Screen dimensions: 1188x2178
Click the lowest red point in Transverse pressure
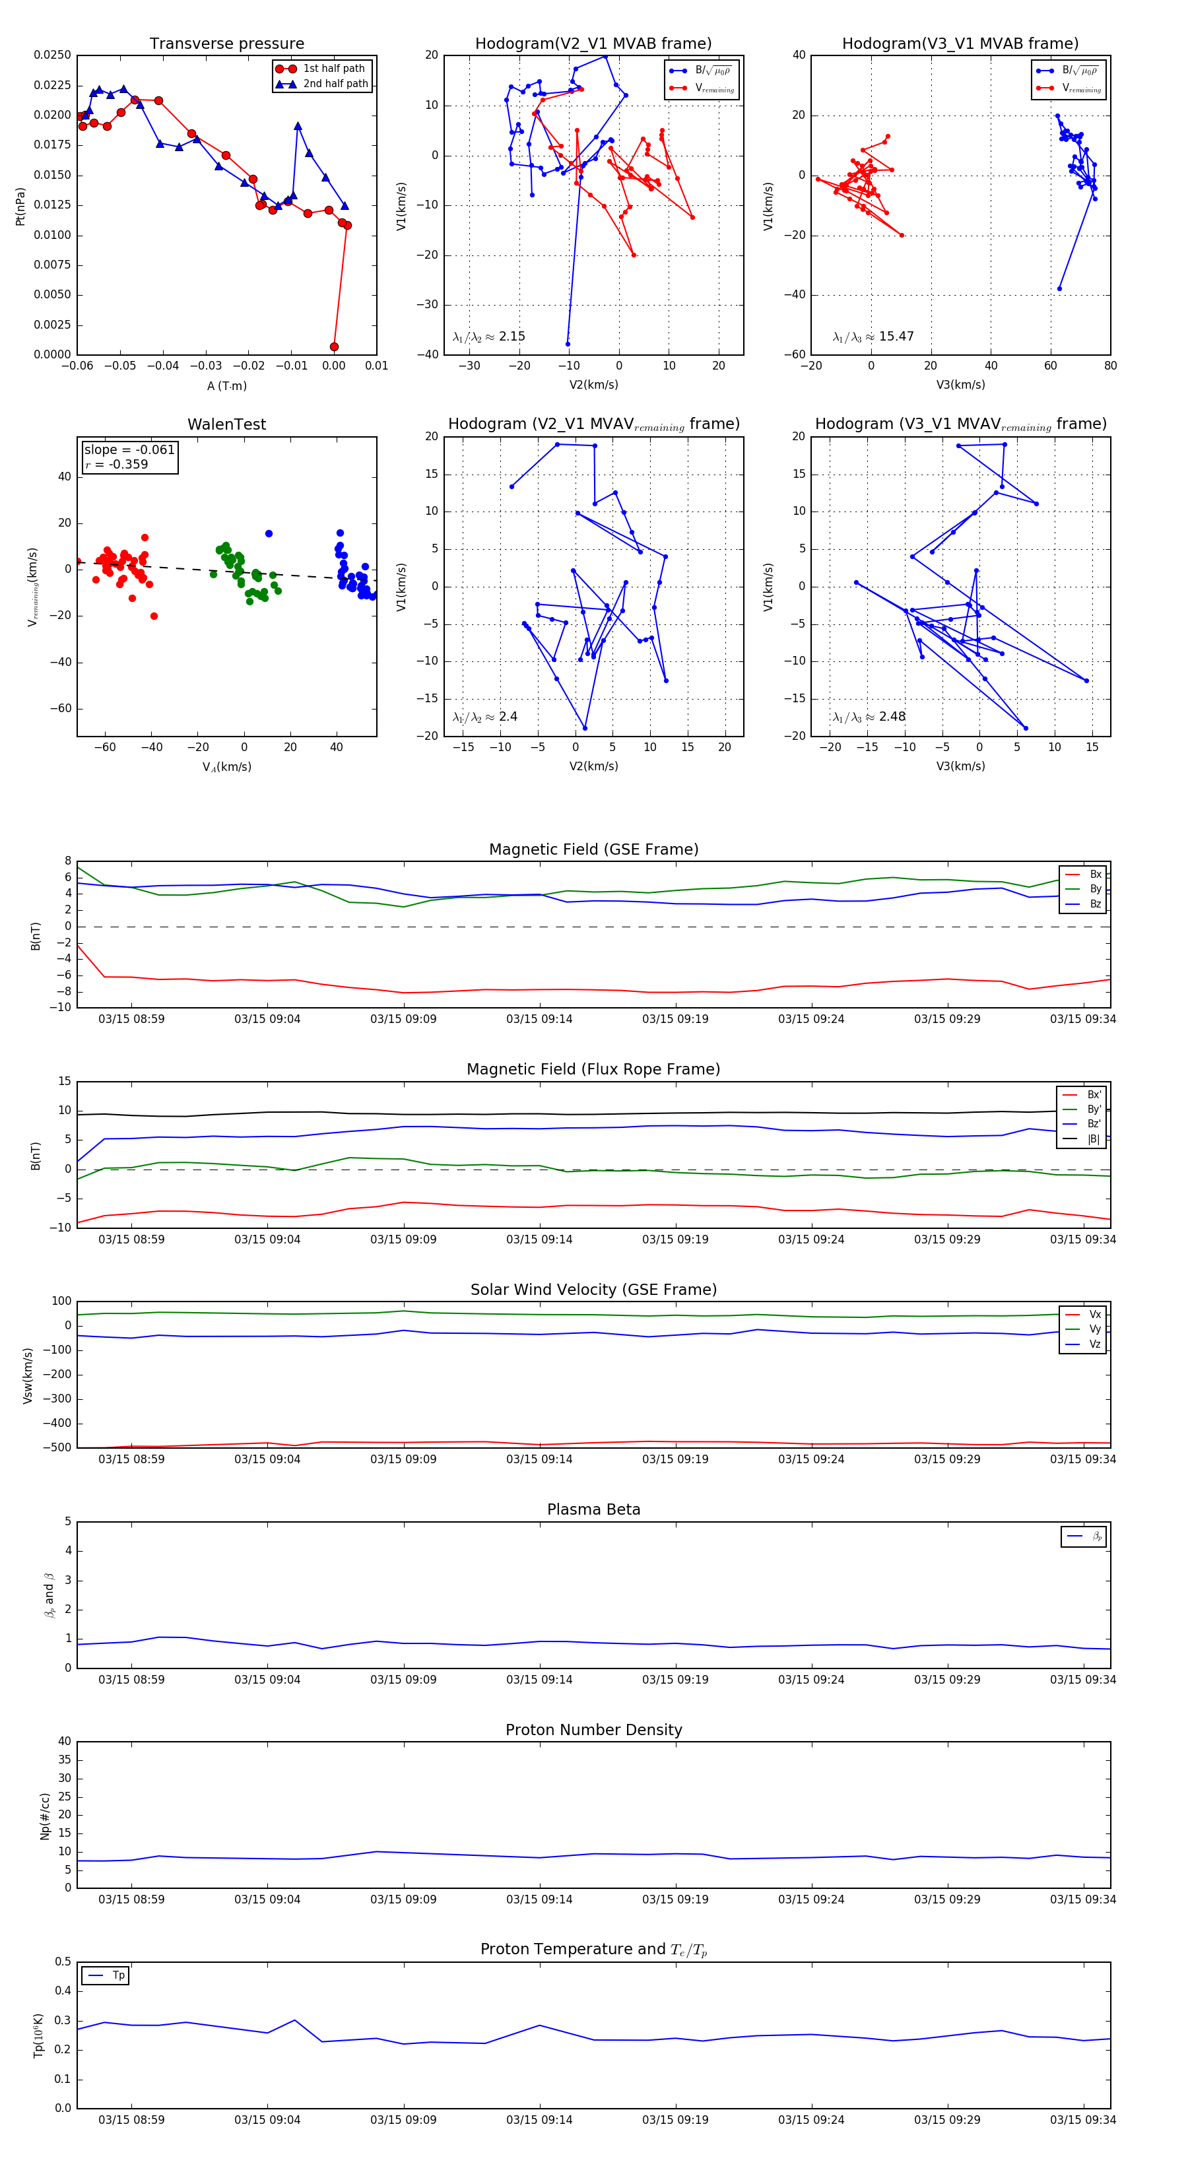tap(334, 346)
